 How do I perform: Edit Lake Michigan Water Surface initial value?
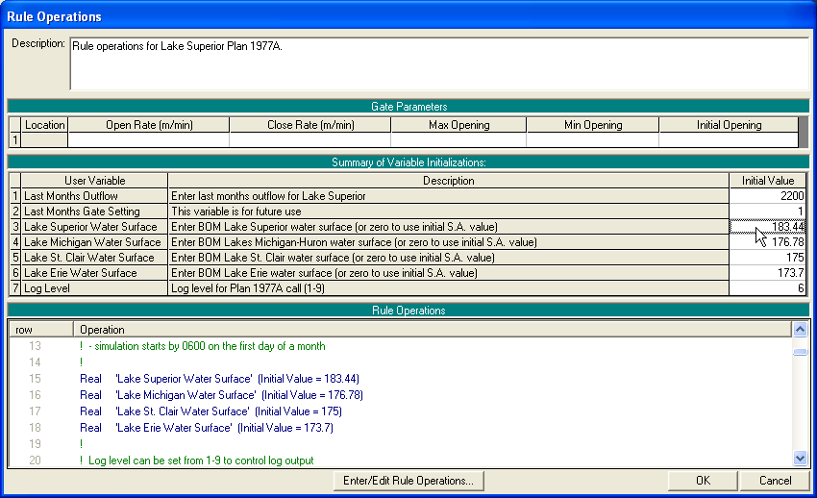pyautogui.click(x=768, y=242)
